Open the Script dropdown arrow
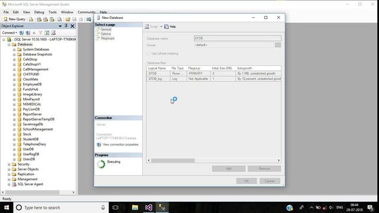 [x=161, y=27]
